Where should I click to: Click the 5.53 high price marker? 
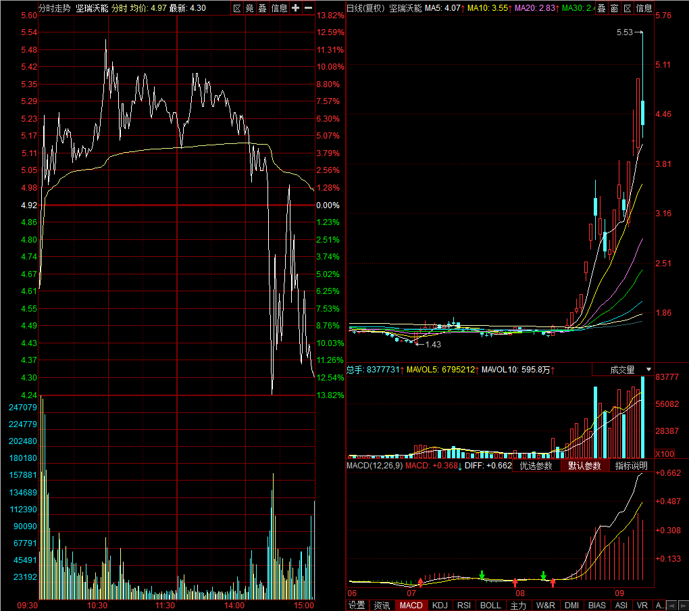(x=624, y=32)
